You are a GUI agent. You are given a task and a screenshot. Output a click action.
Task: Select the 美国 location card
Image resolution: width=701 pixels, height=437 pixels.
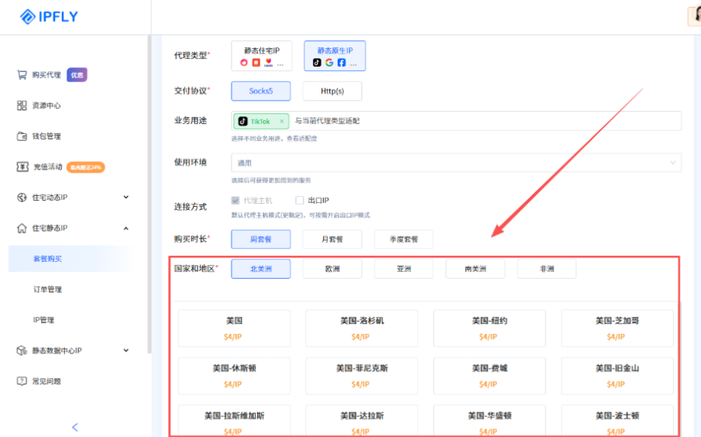click(234, 329)
